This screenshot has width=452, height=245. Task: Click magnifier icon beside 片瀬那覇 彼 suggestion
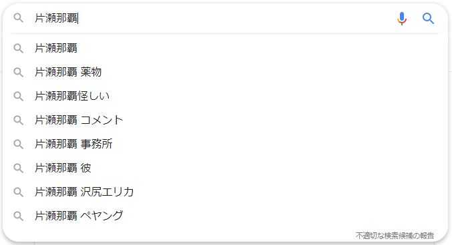[19, 168]
